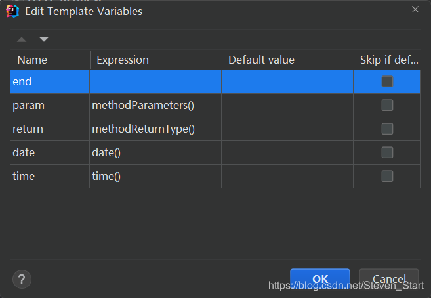Click the move up arrow icon

coord(22,39)
